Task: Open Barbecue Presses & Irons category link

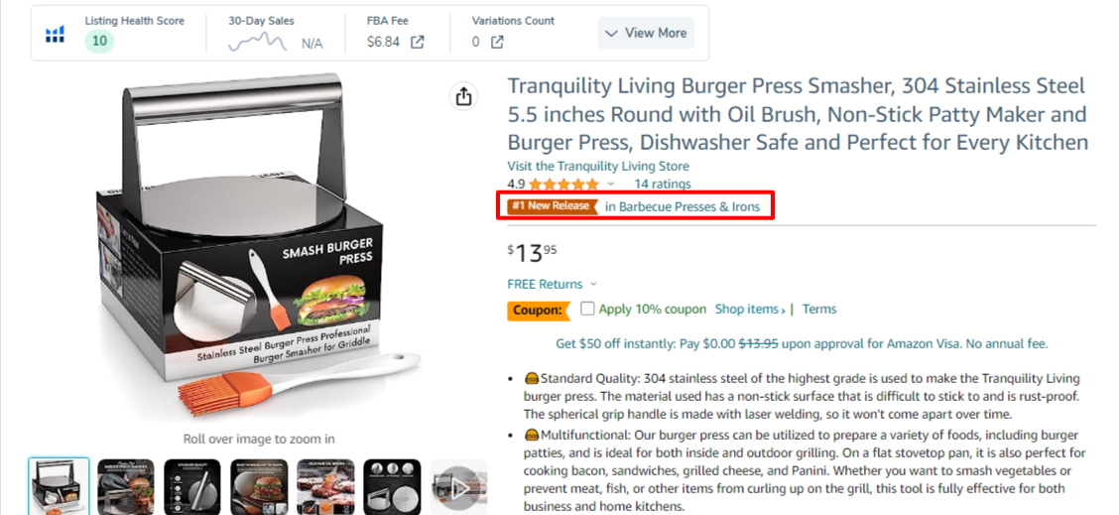Action: tap(683, 207)
